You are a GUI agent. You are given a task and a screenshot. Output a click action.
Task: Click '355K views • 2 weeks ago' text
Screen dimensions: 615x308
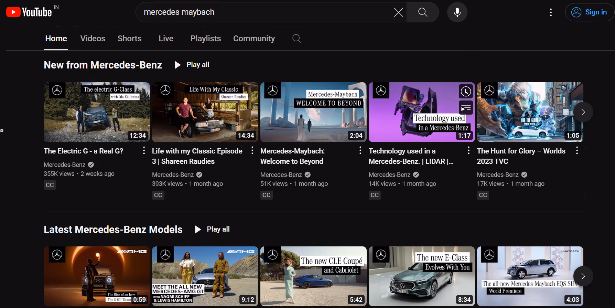tap(79, 174)
